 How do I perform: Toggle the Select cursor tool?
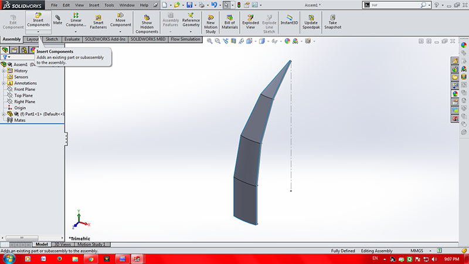(x=226, y=5)
